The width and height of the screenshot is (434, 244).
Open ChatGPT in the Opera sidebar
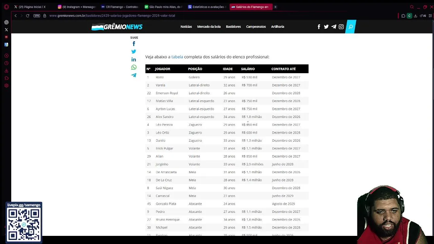[x=6, y=22]
